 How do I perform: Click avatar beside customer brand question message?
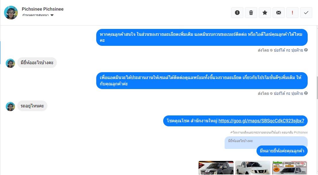(x=10, y=63)
